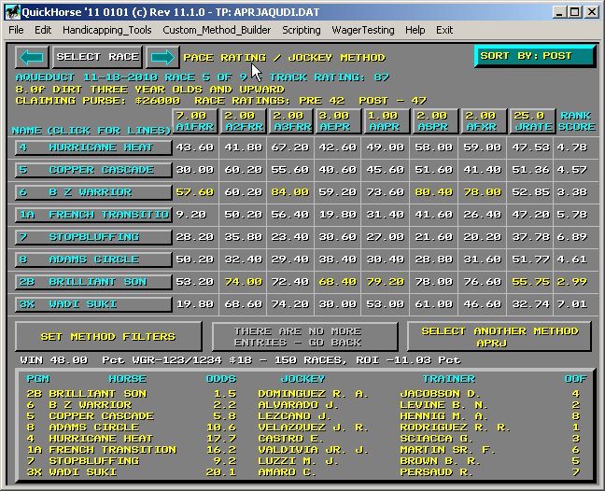This screenshot has width=605, height=491.
Task: Click SELECT ANOTHER METHOD APRJ button
Action: [x=499, y=336]
